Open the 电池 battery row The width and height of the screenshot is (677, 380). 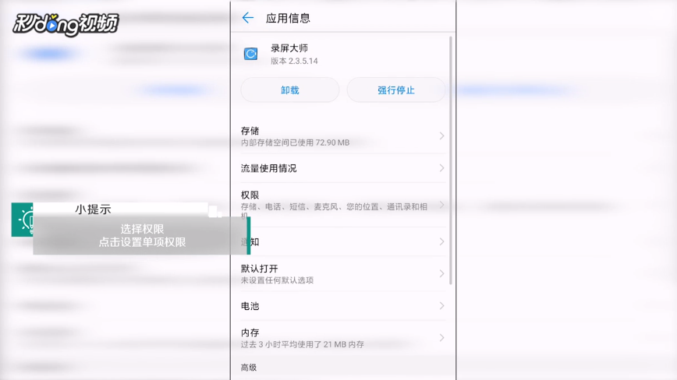pos(343,306)
